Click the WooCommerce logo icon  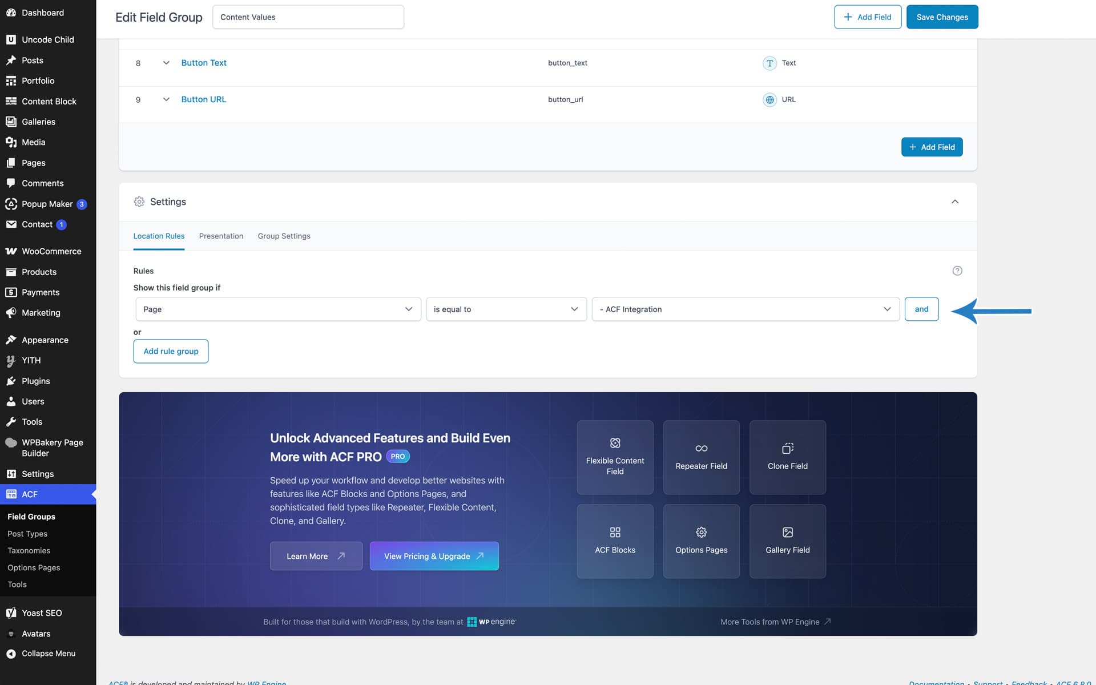coord(11,251)
